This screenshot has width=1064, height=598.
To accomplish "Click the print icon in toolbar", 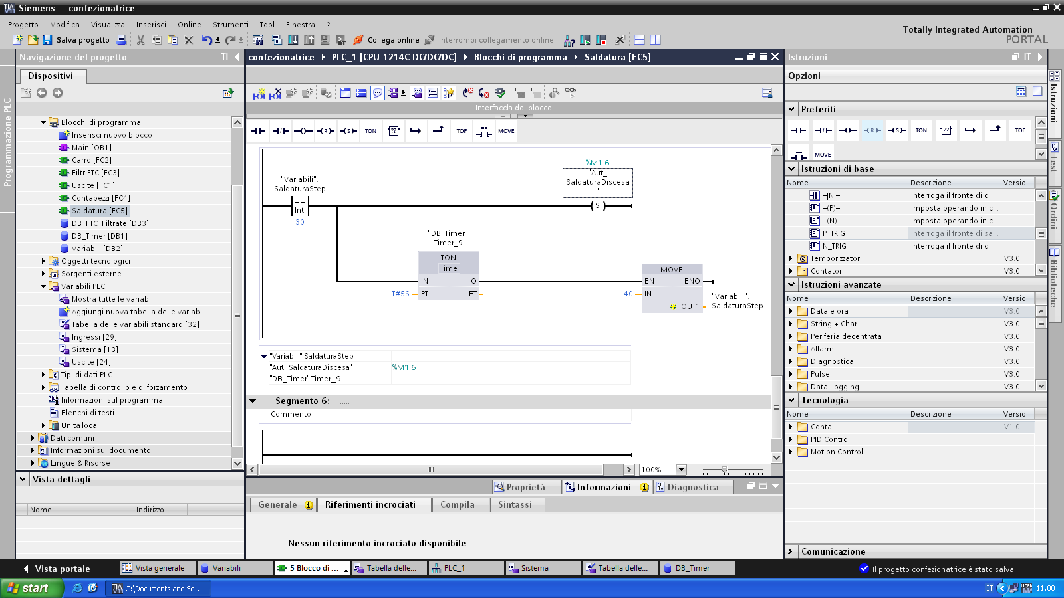I will 122,40.
